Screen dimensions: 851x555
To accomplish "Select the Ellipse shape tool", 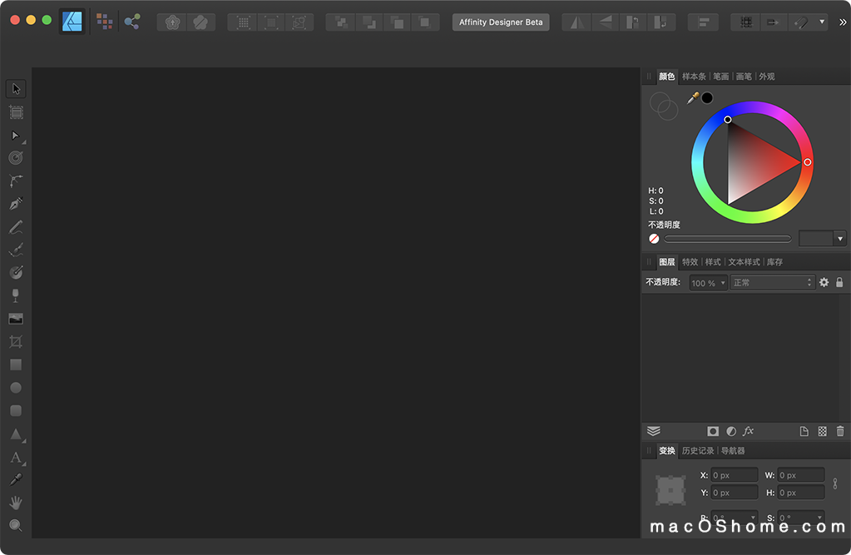I will click(15, 388).
